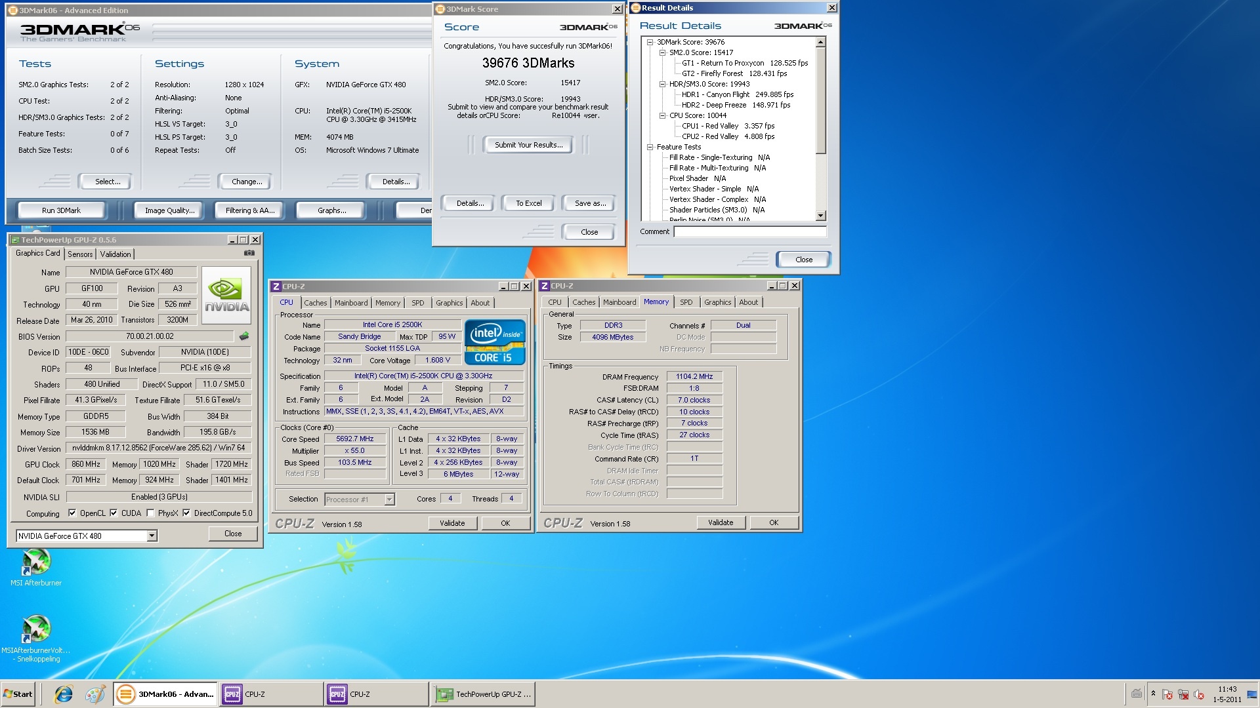The image size is (1260, 708).
Task: Open the Mainboard tab in left CPU-Z
Action: (351, 303)
